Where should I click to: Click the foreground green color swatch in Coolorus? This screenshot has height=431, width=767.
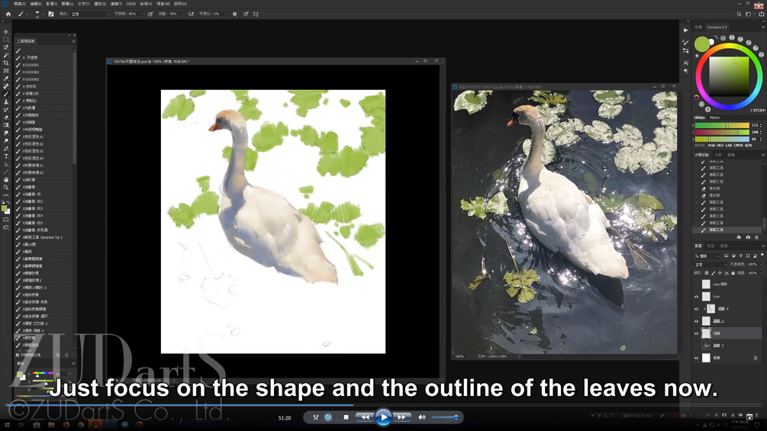click(702, 44)
